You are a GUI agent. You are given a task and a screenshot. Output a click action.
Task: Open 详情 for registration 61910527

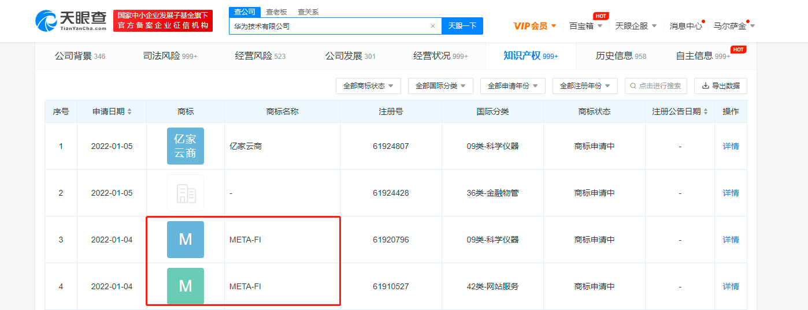coord(731,286)
